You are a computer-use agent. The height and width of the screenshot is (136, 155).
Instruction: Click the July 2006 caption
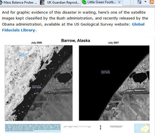coord(36,43)
